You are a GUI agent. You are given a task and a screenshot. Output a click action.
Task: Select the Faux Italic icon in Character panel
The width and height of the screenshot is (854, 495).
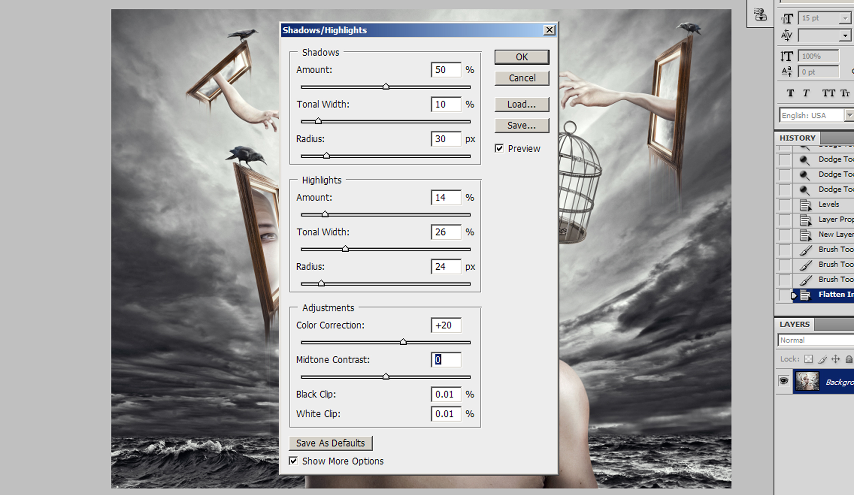click(806, 93)
